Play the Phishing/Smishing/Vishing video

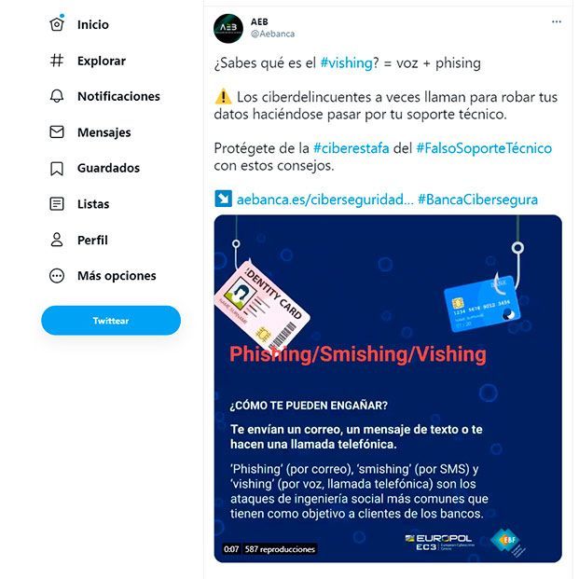(x=388, y=389)
